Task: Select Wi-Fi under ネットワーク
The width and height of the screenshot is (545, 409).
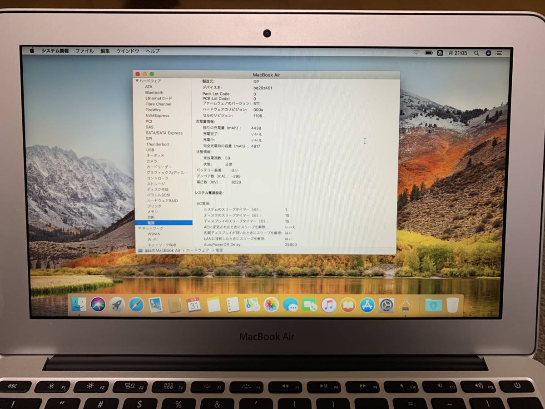Action: click(153, 239)
